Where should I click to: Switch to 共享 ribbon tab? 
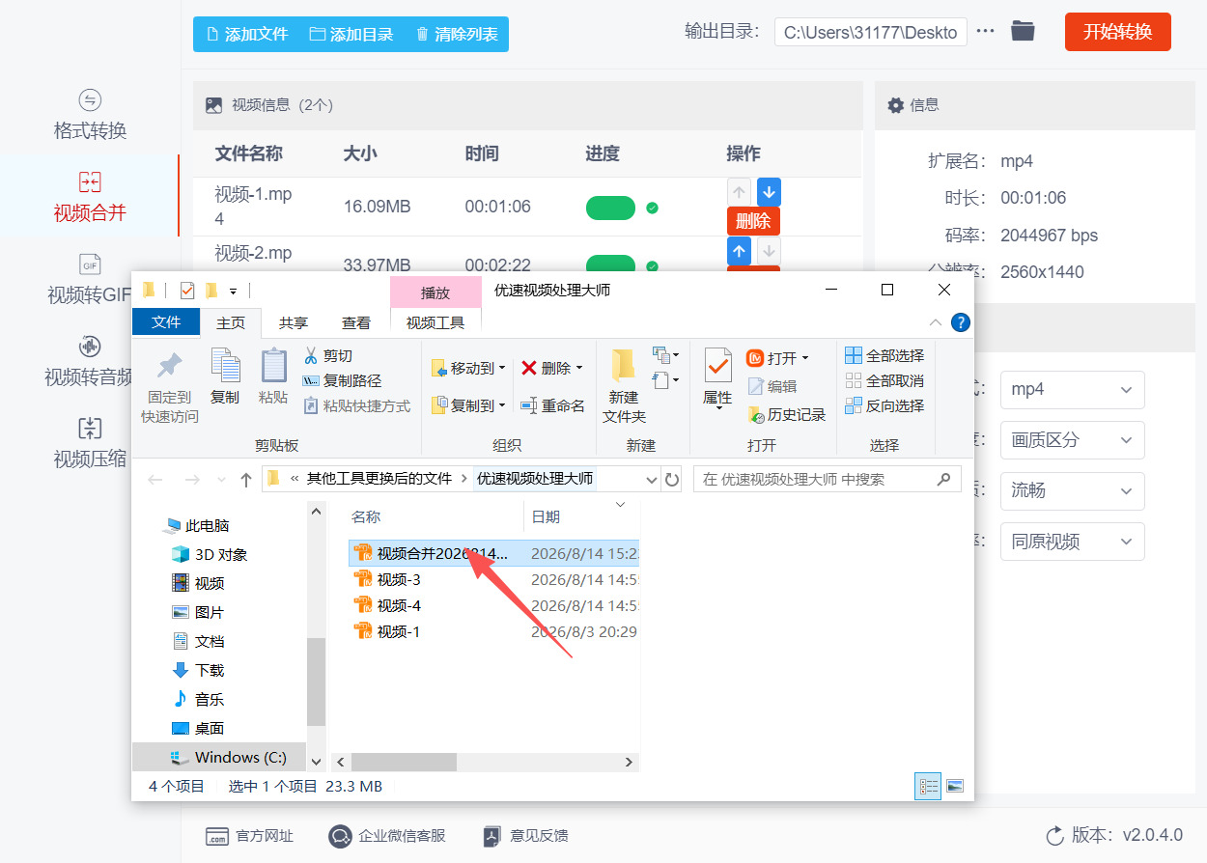pyautogui.click(x=294, y=322)
